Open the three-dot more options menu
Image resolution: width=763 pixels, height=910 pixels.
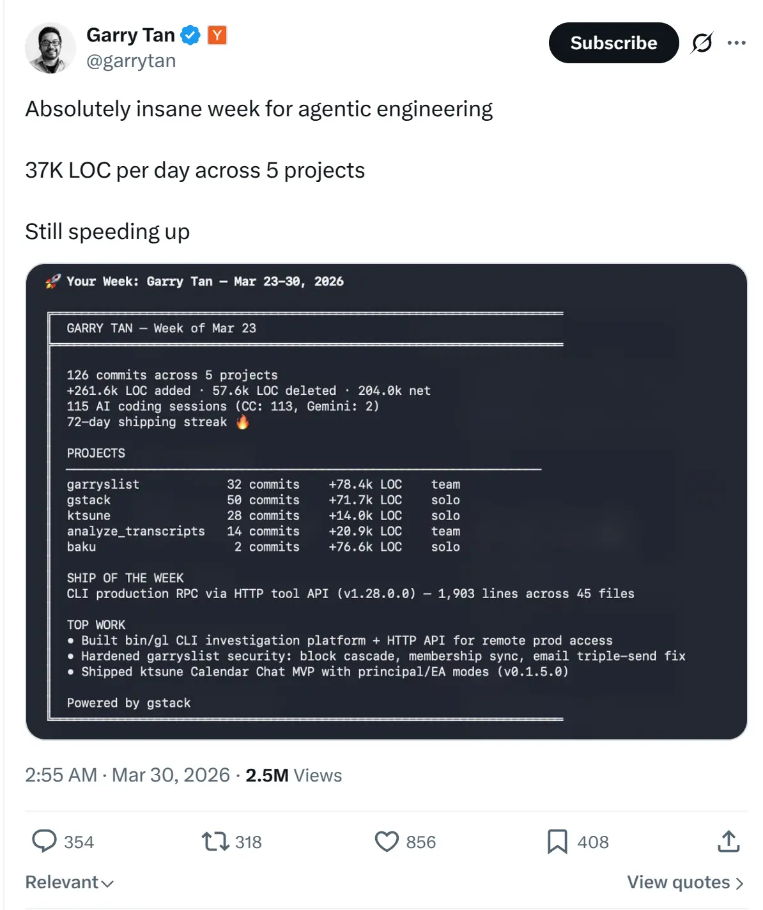tap(736, 43)
